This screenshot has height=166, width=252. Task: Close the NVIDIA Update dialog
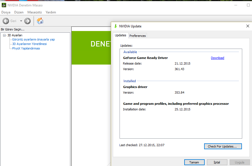248,26
